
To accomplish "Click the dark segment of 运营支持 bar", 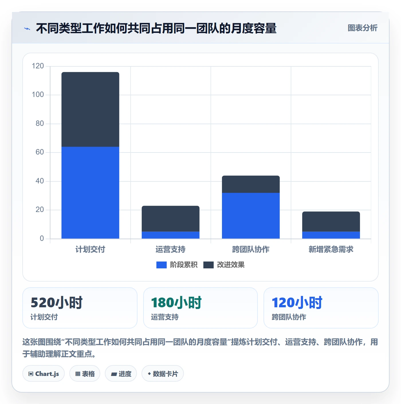I will point(170,219).
